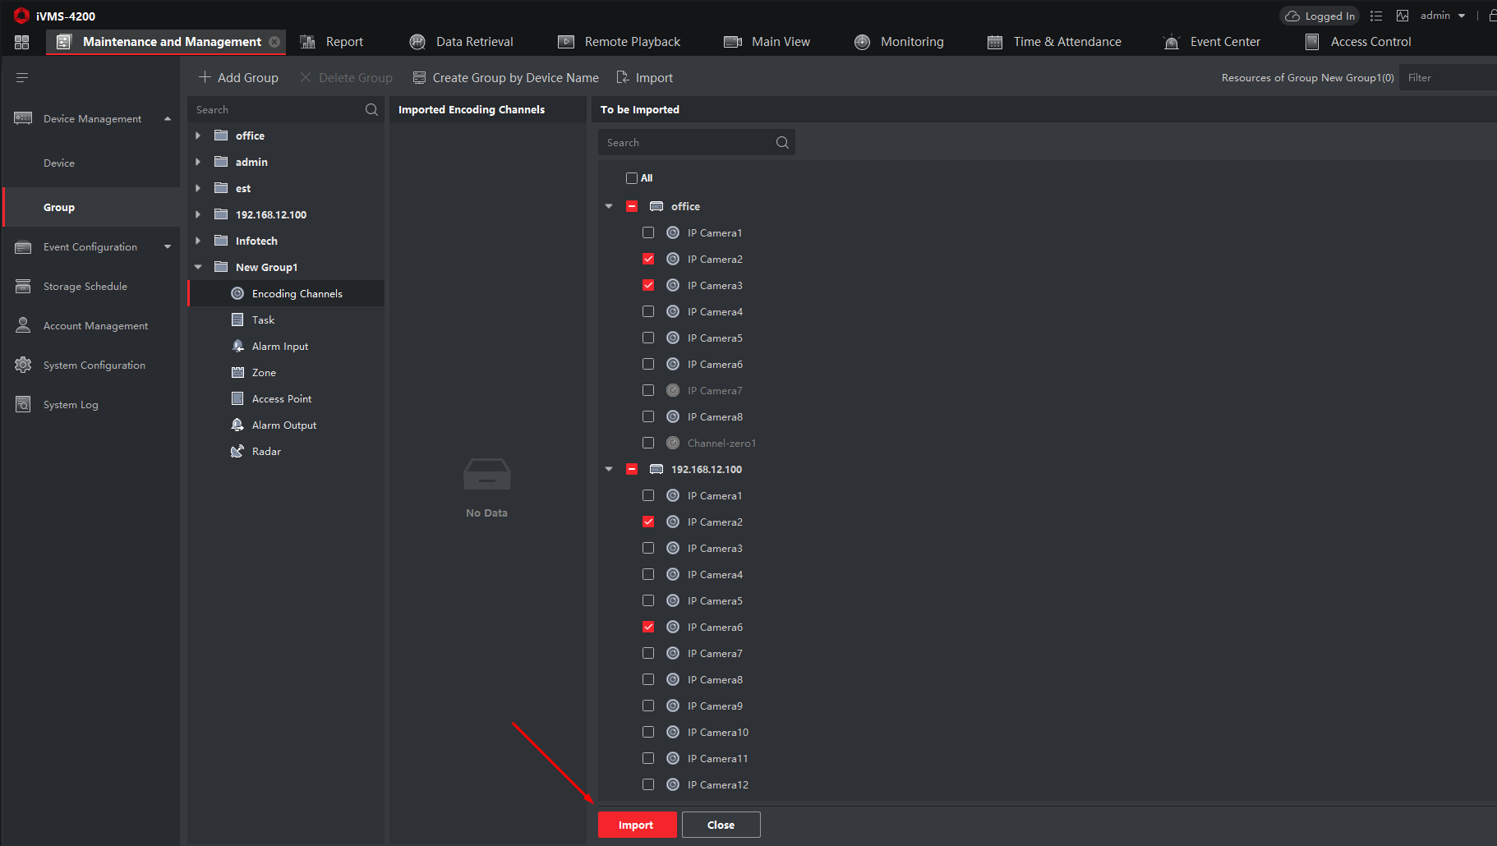Open the admin user dropdown
The width and height of the screenshot is (1497, 846).
(1443, 16)
